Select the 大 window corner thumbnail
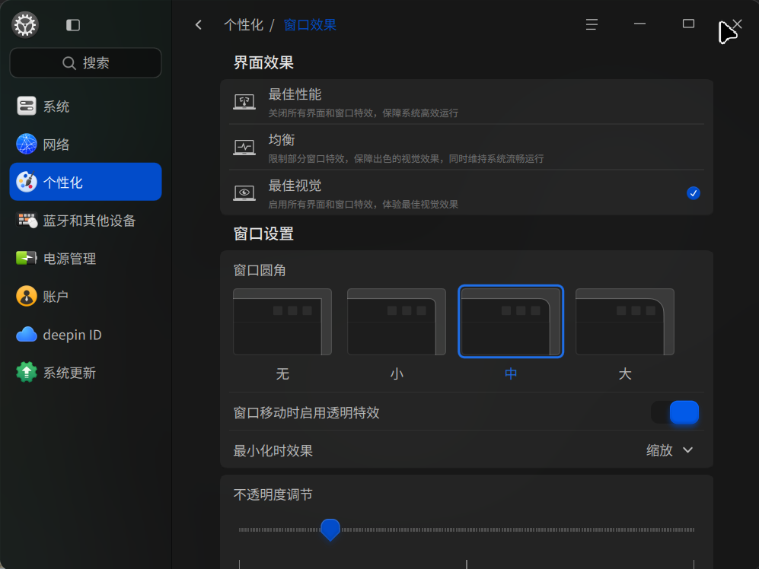759x569 pixels. tap(625, 322)
